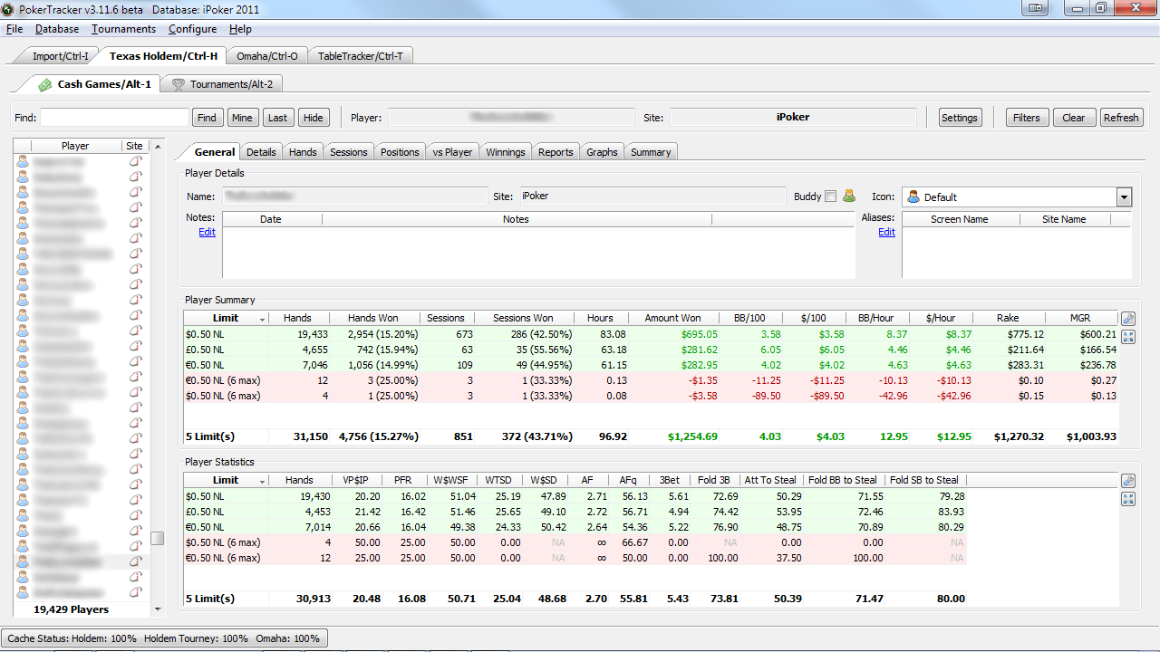Open the Filters button
The image size is (1160, 652).
[1027, 118]
